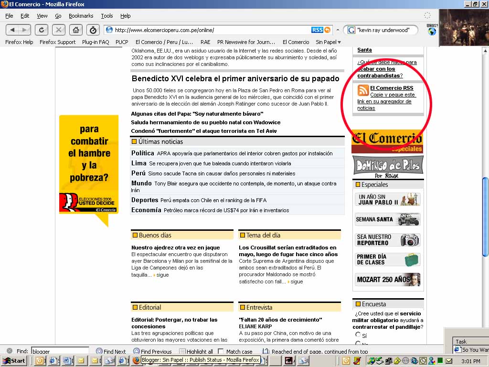Open the Benedicto XVI anniversary headline

[x=235, y=79]
